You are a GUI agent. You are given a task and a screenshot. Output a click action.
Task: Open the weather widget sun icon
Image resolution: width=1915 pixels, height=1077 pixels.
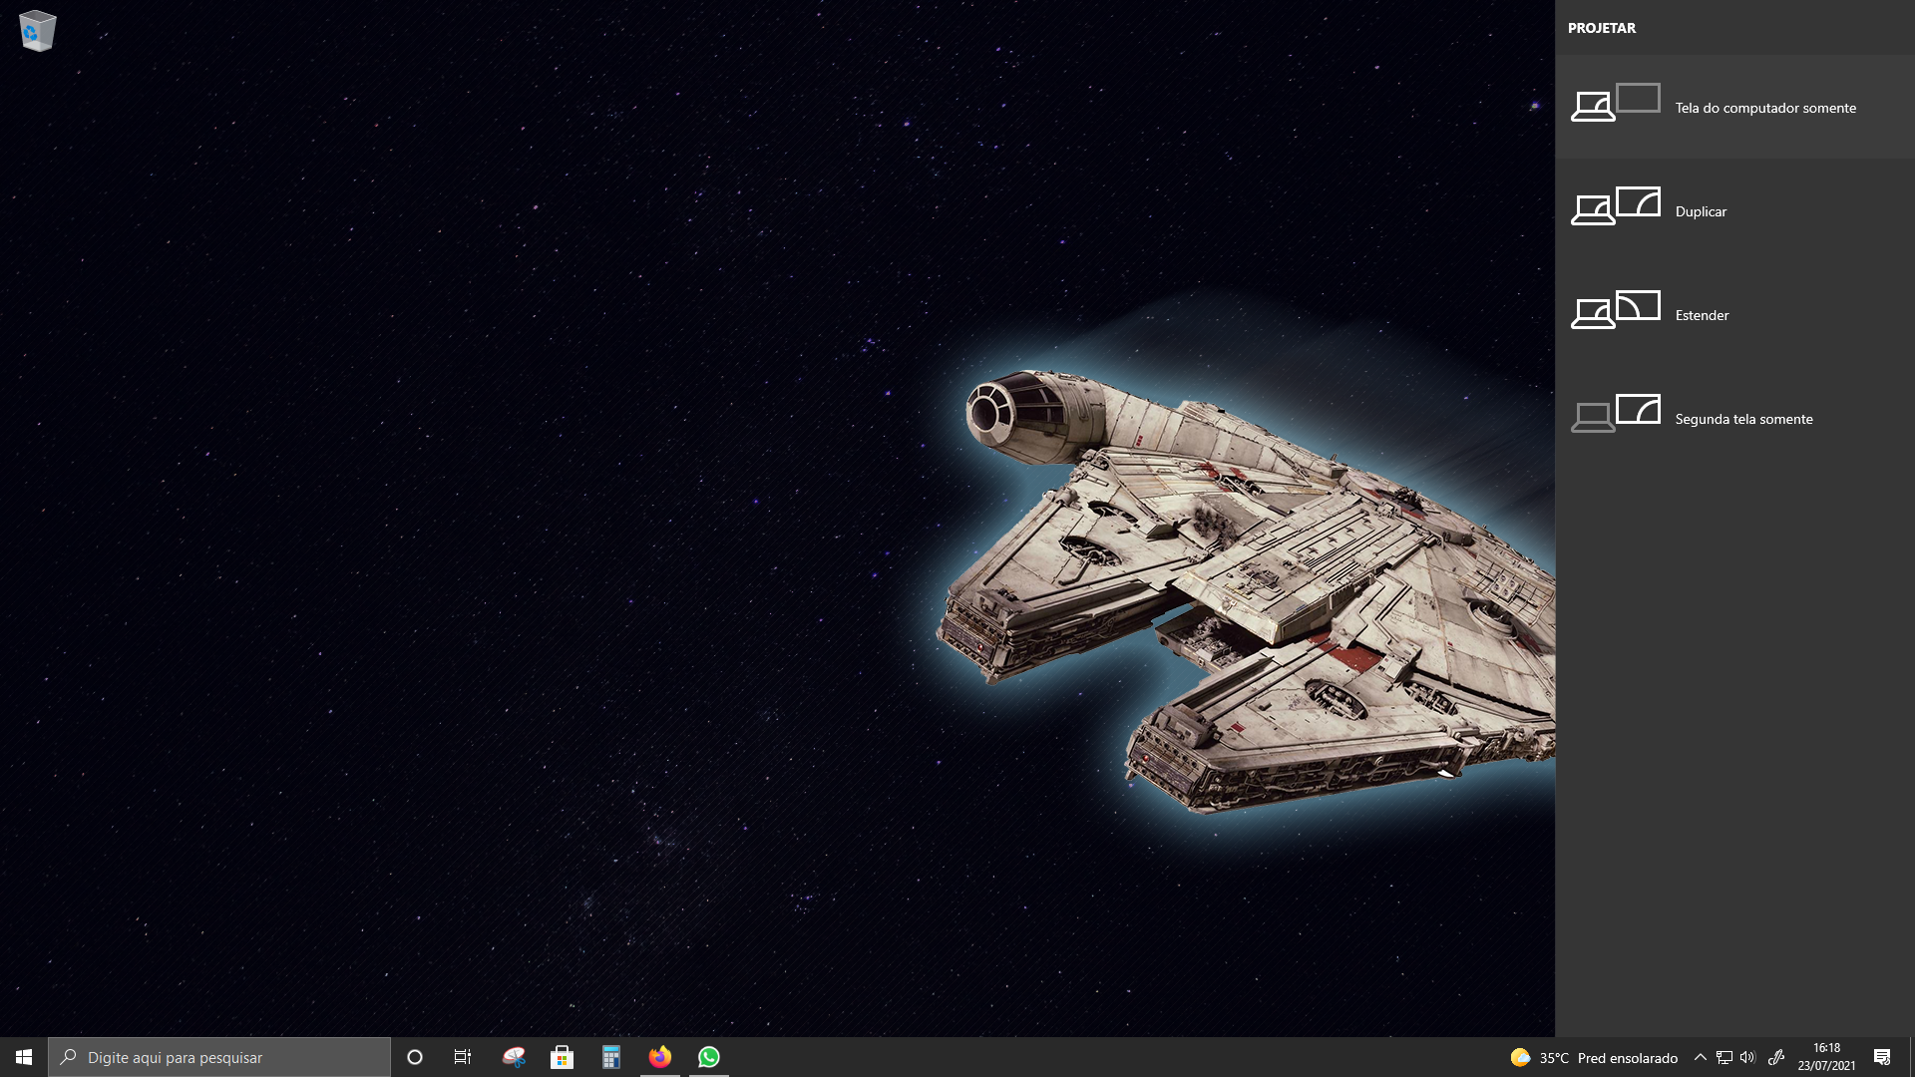[1520, 1057]
